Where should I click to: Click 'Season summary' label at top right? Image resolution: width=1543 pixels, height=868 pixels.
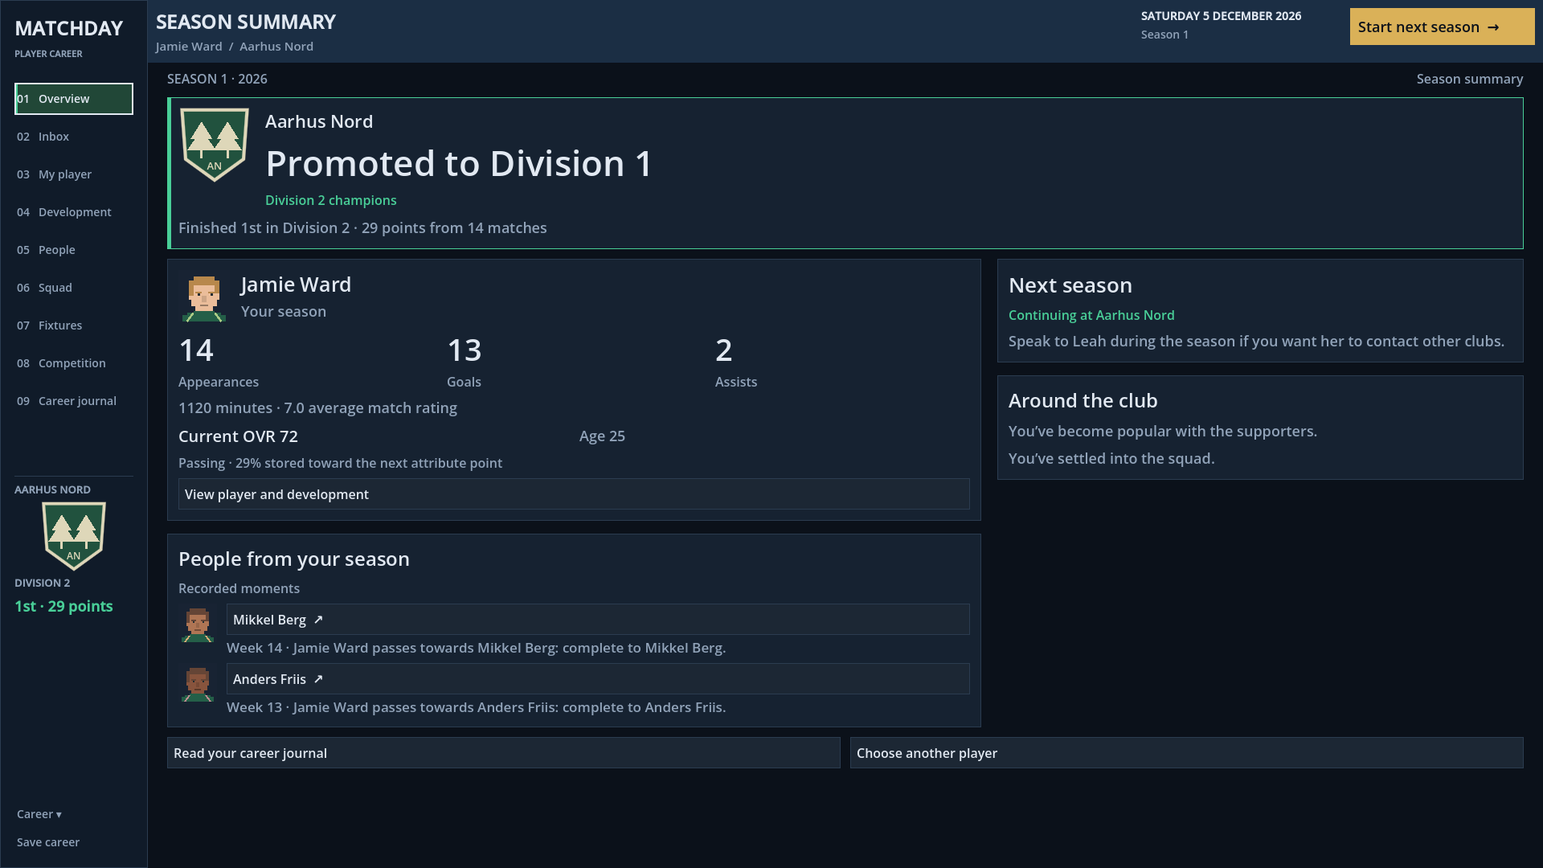coord(1470,79)
